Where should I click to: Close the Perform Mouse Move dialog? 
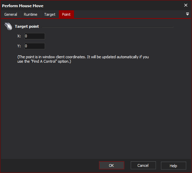pos(185,5)
